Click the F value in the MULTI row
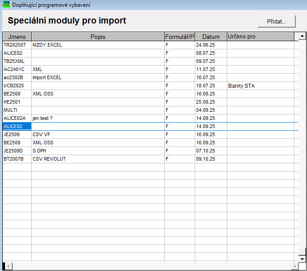This screenshot has width=307, height=271. (x=180, y=110)
